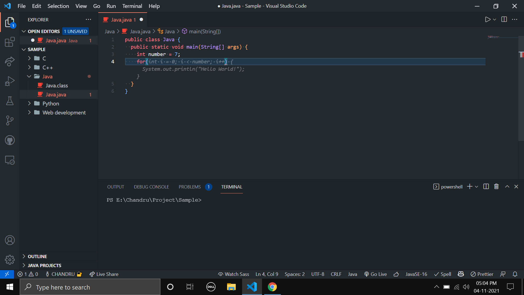Click the editor minimap
The image size is (524, 295).
click(x=502, y=37)
